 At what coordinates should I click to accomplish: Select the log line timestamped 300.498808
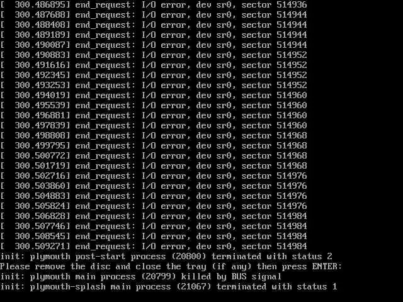(x=154, y=136)
